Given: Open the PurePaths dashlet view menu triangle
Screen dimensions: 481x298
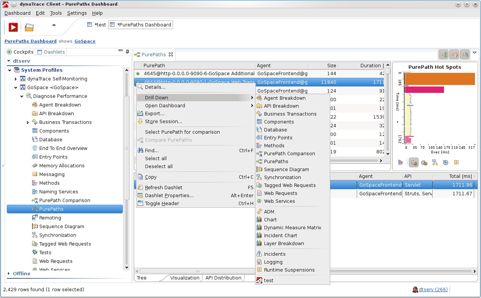Looking at the screenshot, I should 475,53.
